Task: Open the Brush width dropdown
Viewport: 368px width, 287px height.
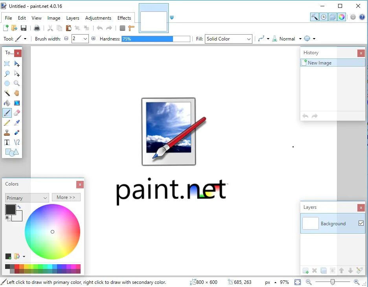Action: point(85,39)
